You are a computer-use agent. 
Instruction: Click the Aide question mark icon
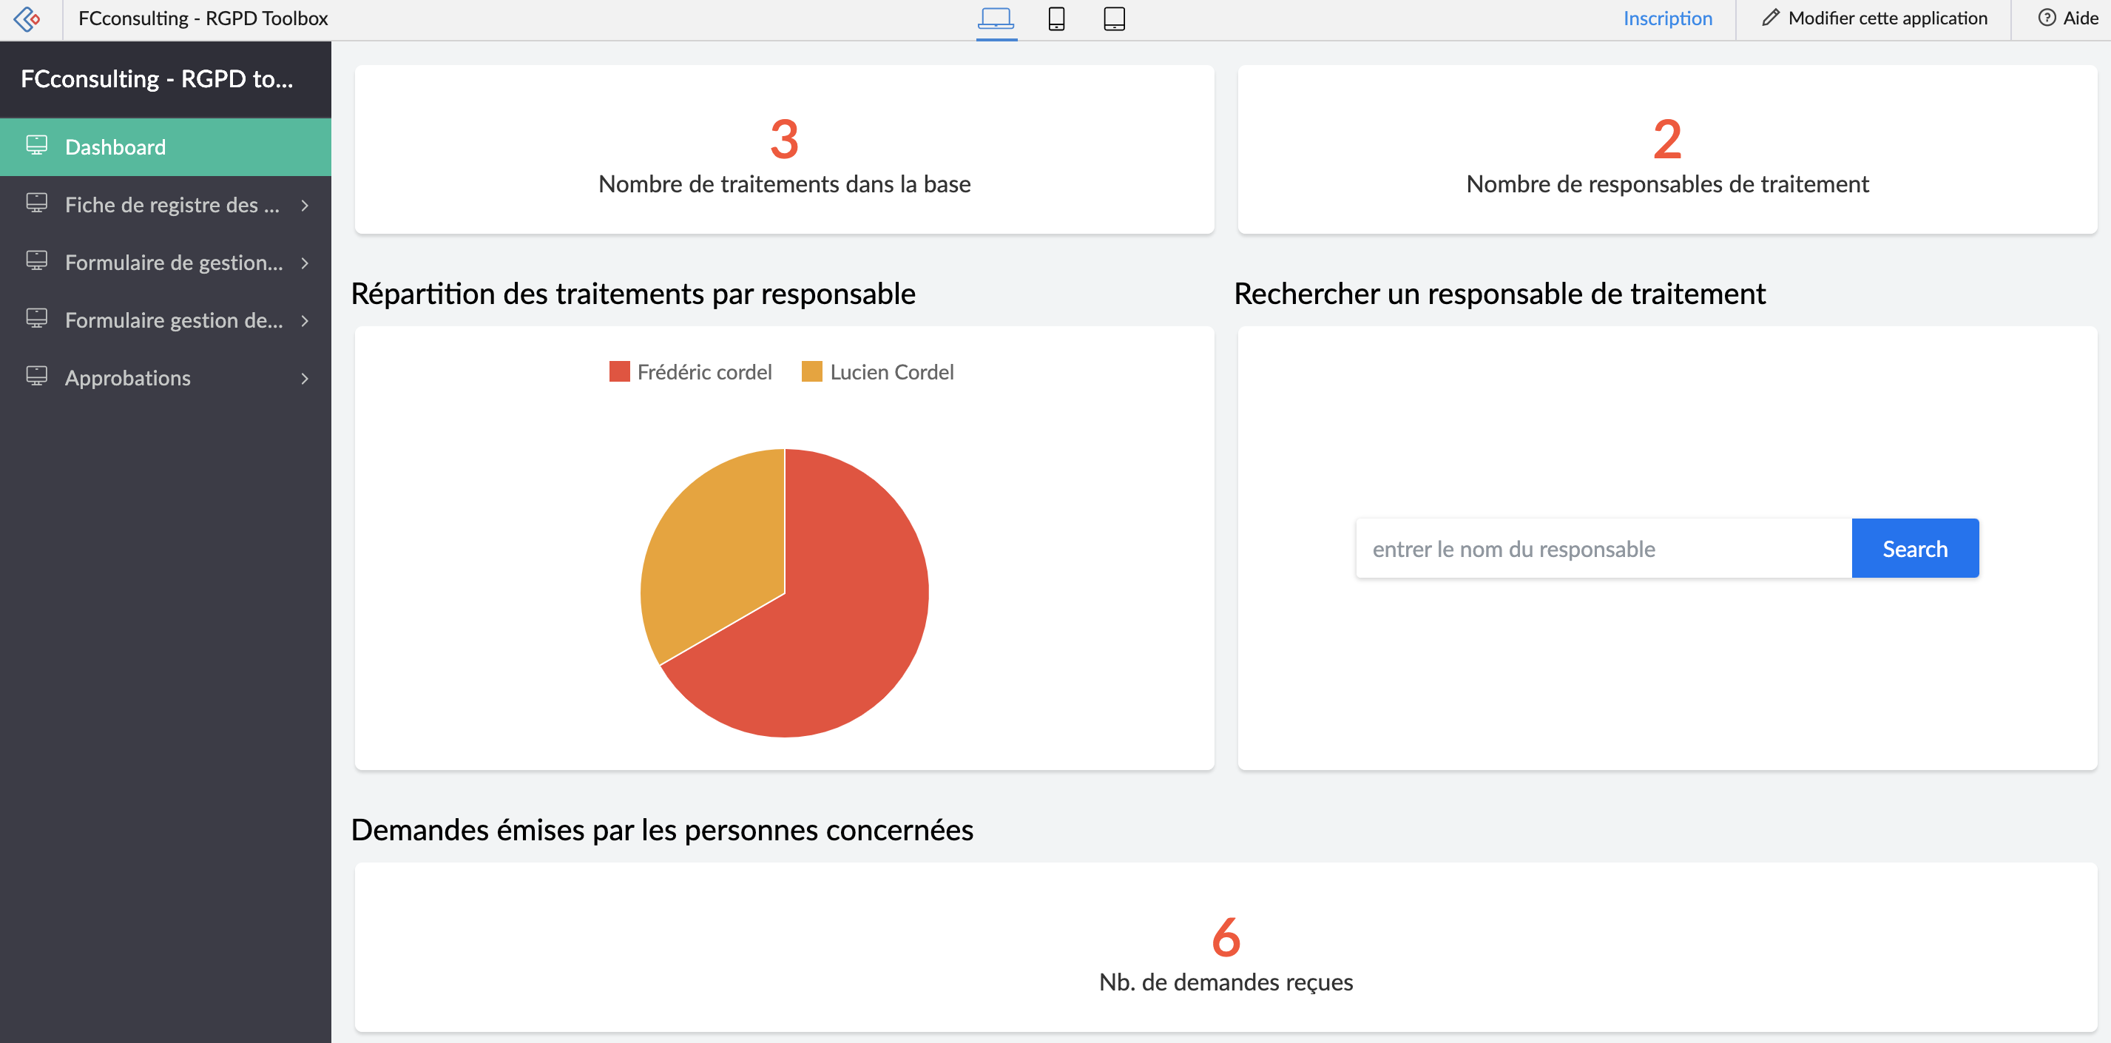pos(2046,18)
